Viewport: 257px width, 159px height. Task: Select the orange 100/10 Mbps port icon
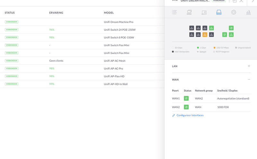click(x=205, y=35)
